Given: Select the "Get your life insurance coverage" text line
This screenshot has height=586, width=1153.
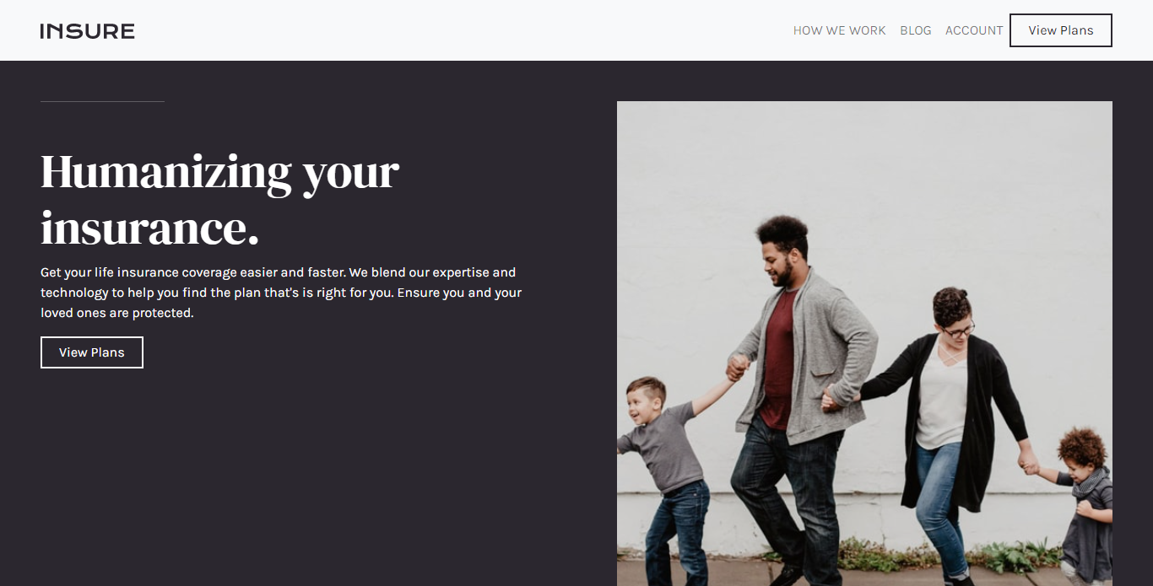Looking at the screenshot, I should [x=278, y=272].
